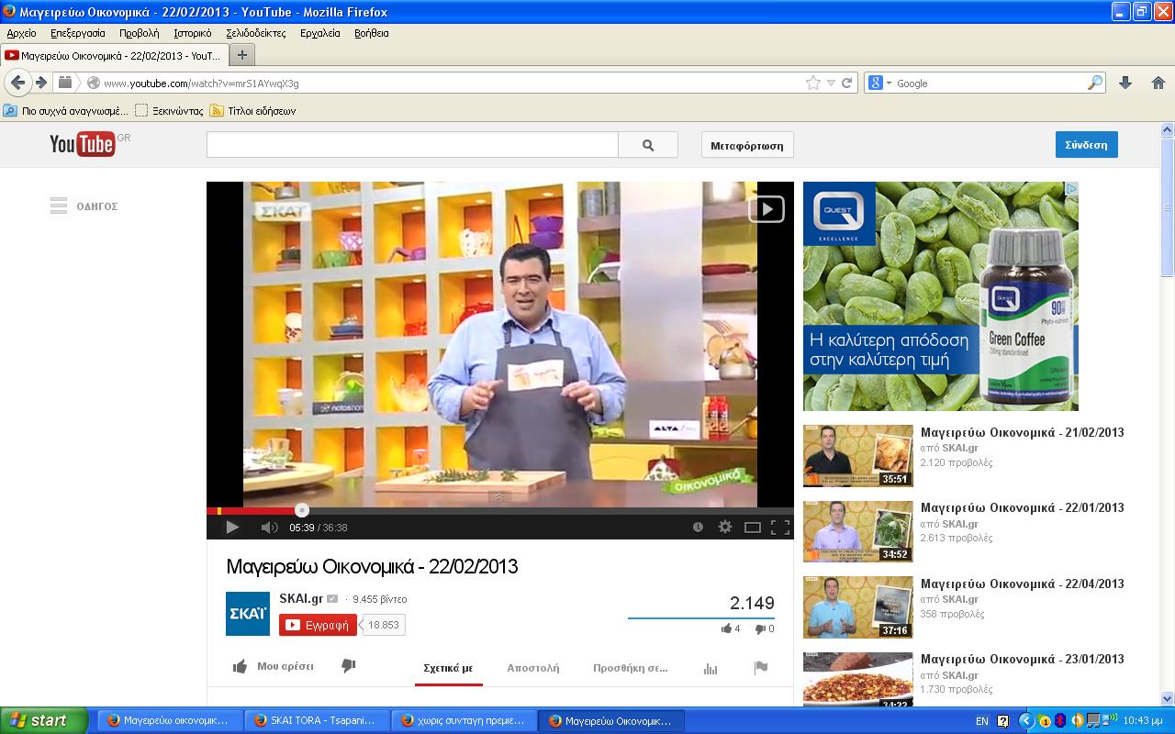
Task: Like the video with Μου αρέσει
Action: (274, 666)
